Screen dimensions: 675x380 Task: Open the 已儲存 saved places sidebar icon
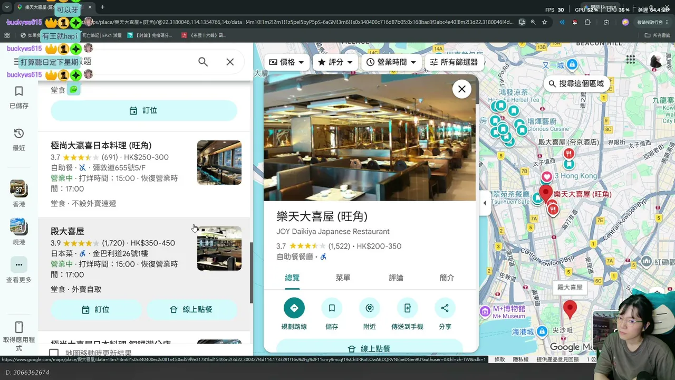coord(19,91)
